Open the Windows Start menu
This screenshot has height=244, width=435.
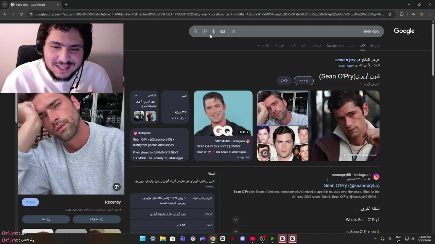143,239
